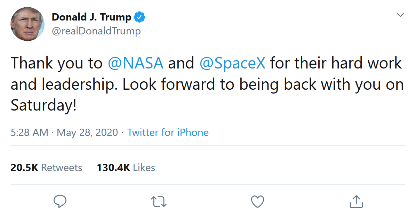416x218 pixels.
Task: Show the 130.4K Likes list
Action: coord(126,168)
